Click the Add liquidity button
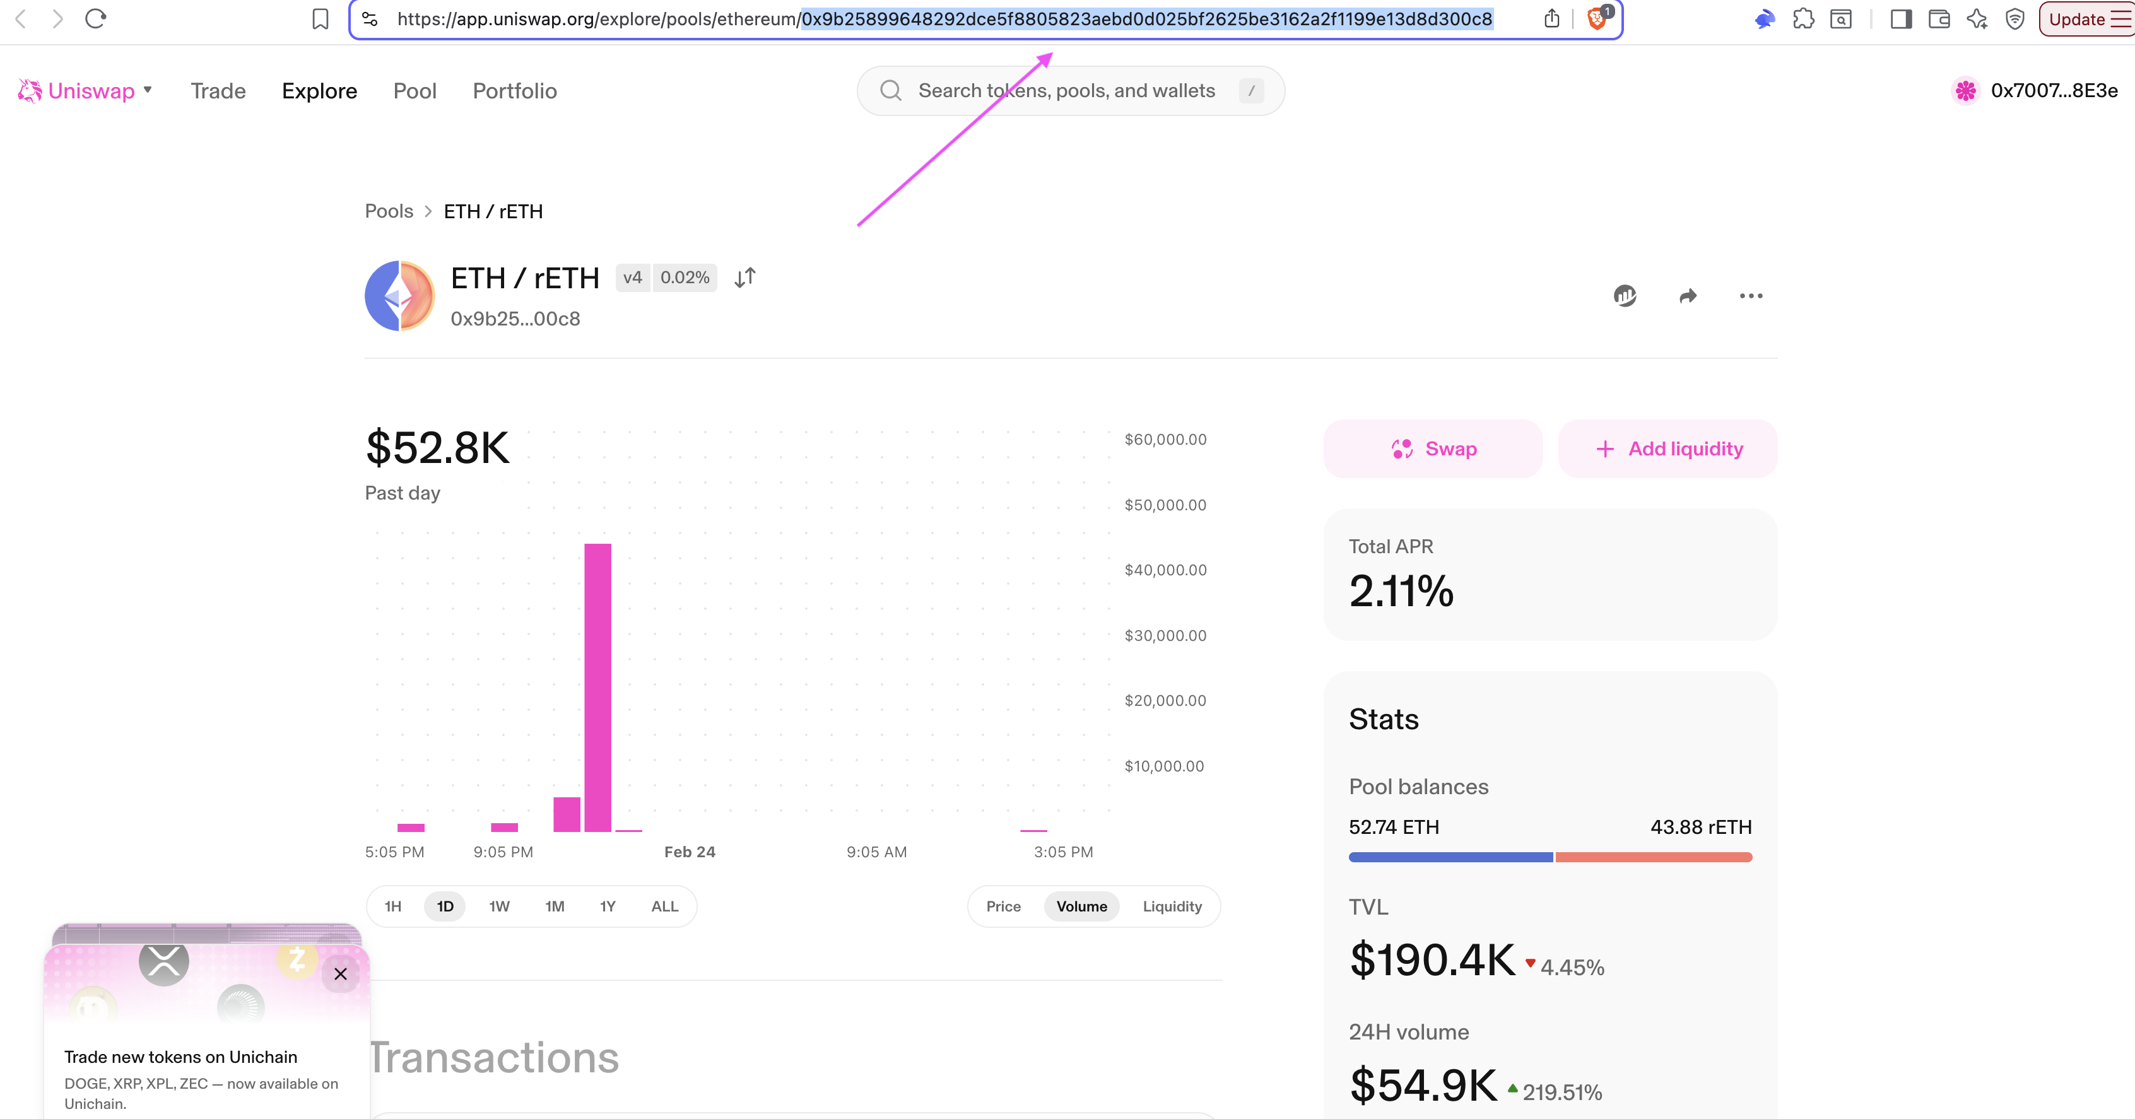 point(1667,448)
